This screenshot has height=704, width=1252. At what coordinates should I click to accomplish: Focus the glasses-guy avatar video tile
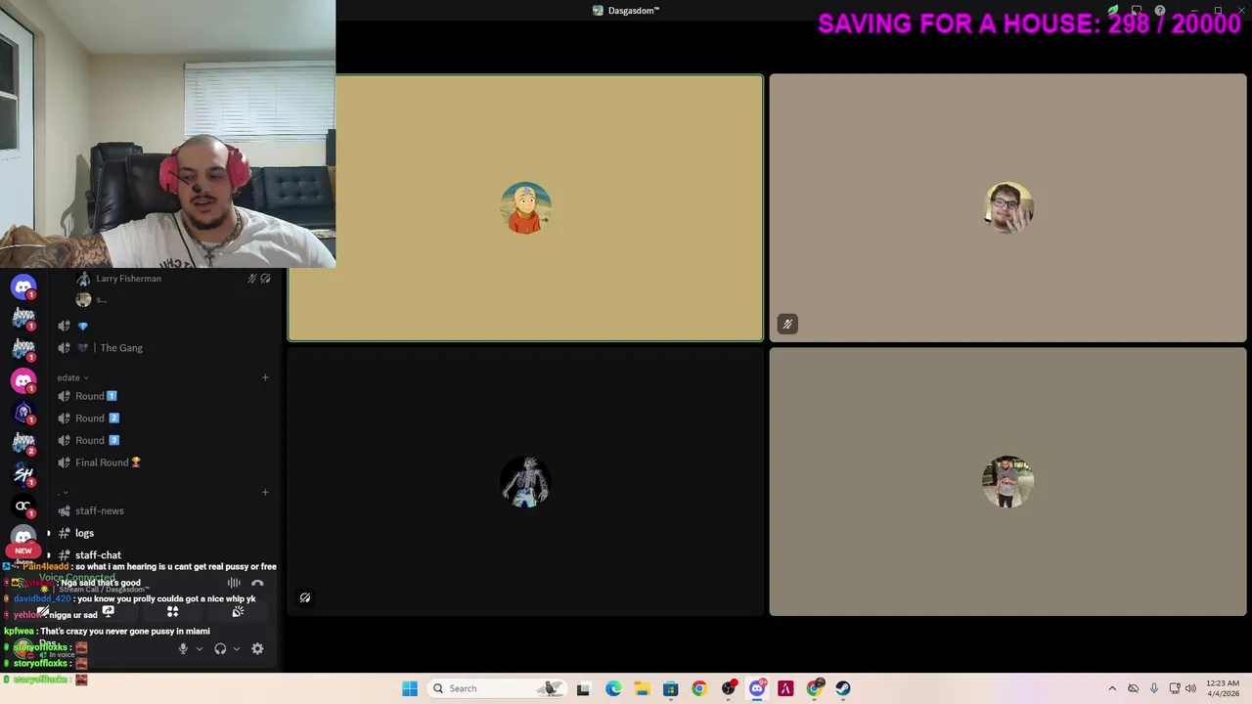pyautogui.click(x=1007, y=208)
